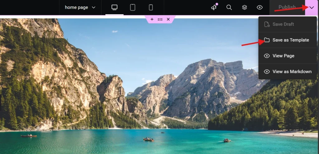Add new container with plus icon

point(152,19)
